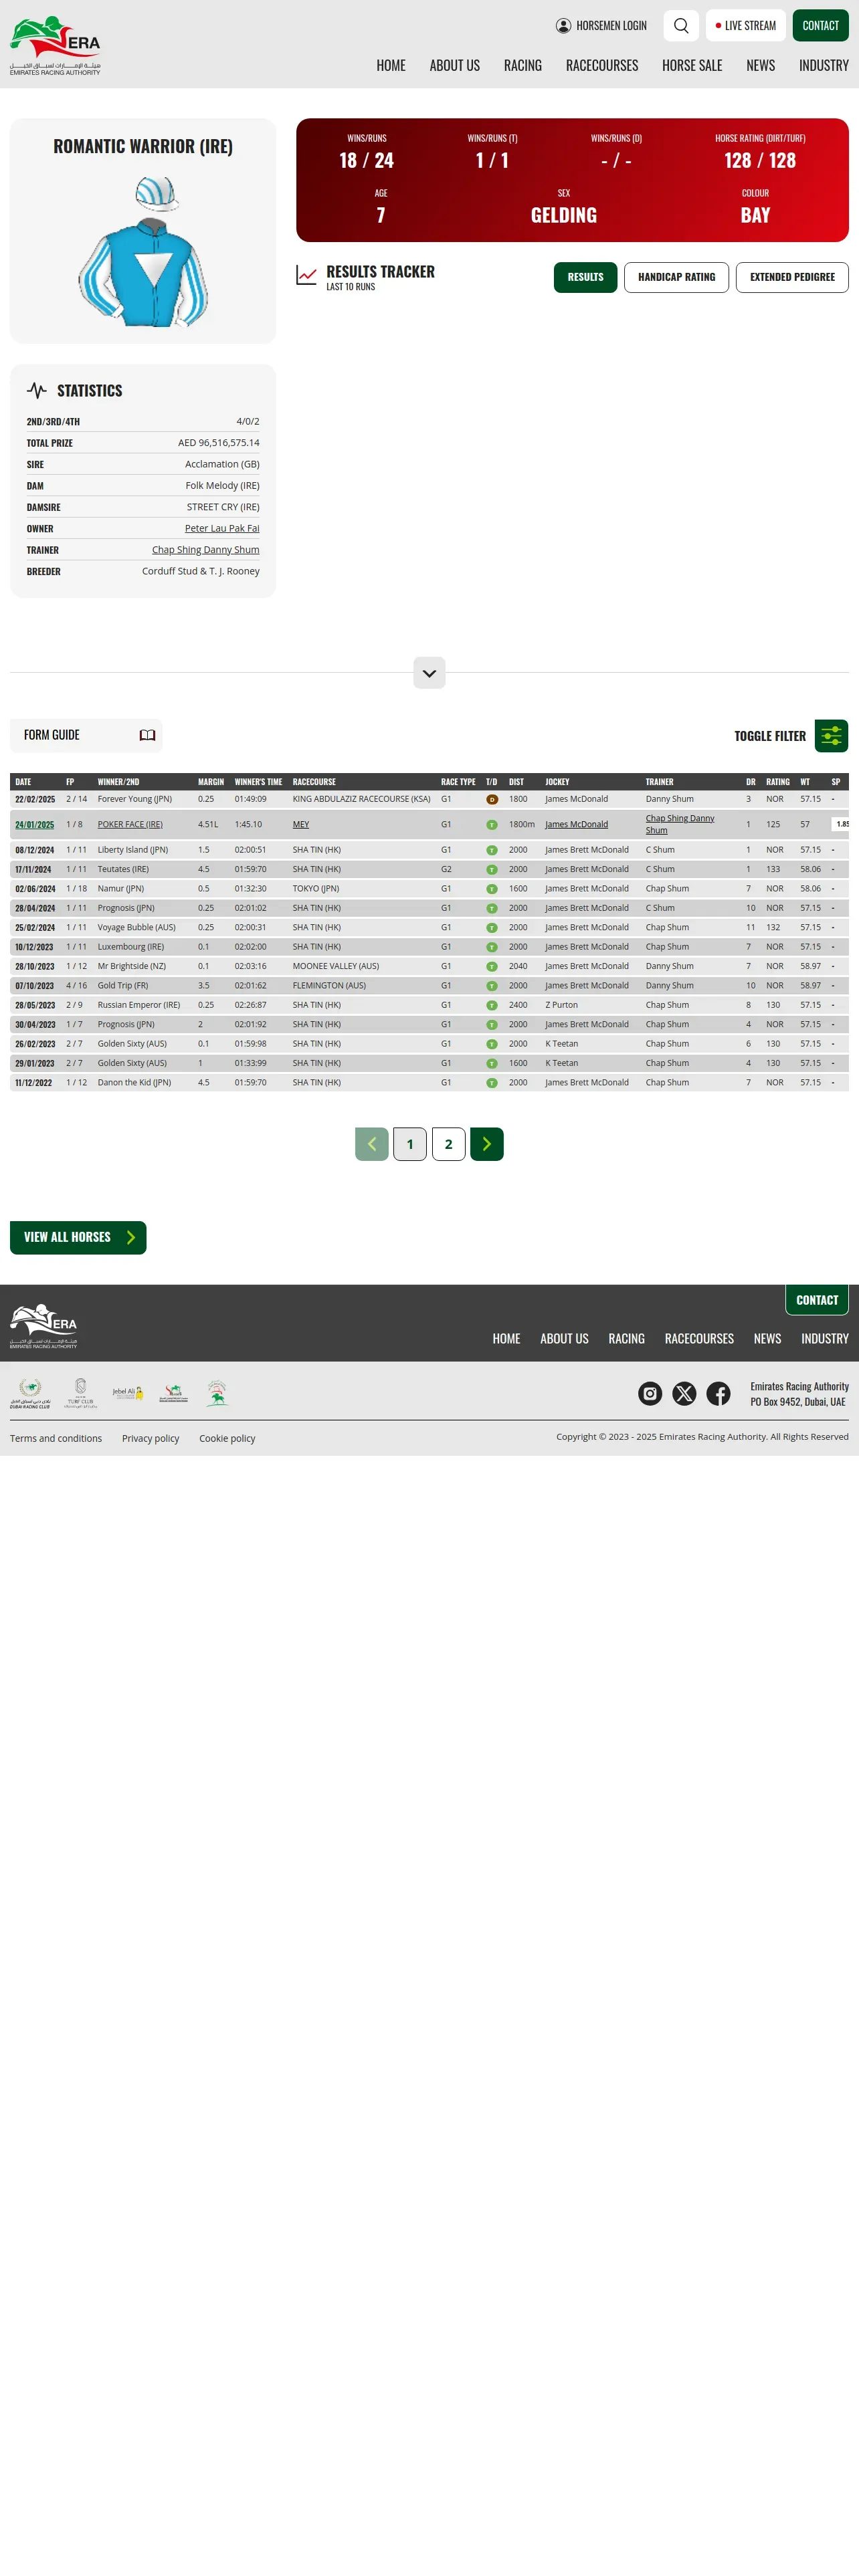
Task: Click Forever Young (JPN) table cell
Action: tap(135, 799)
